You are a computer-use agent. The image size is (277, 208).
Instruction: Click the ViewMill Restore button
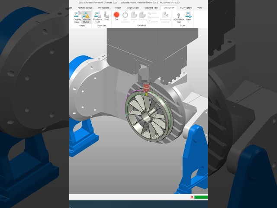[153, 17]
